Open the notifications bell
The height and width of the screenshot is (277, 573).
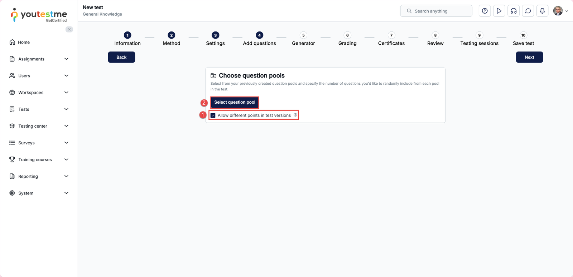point(542,11)
